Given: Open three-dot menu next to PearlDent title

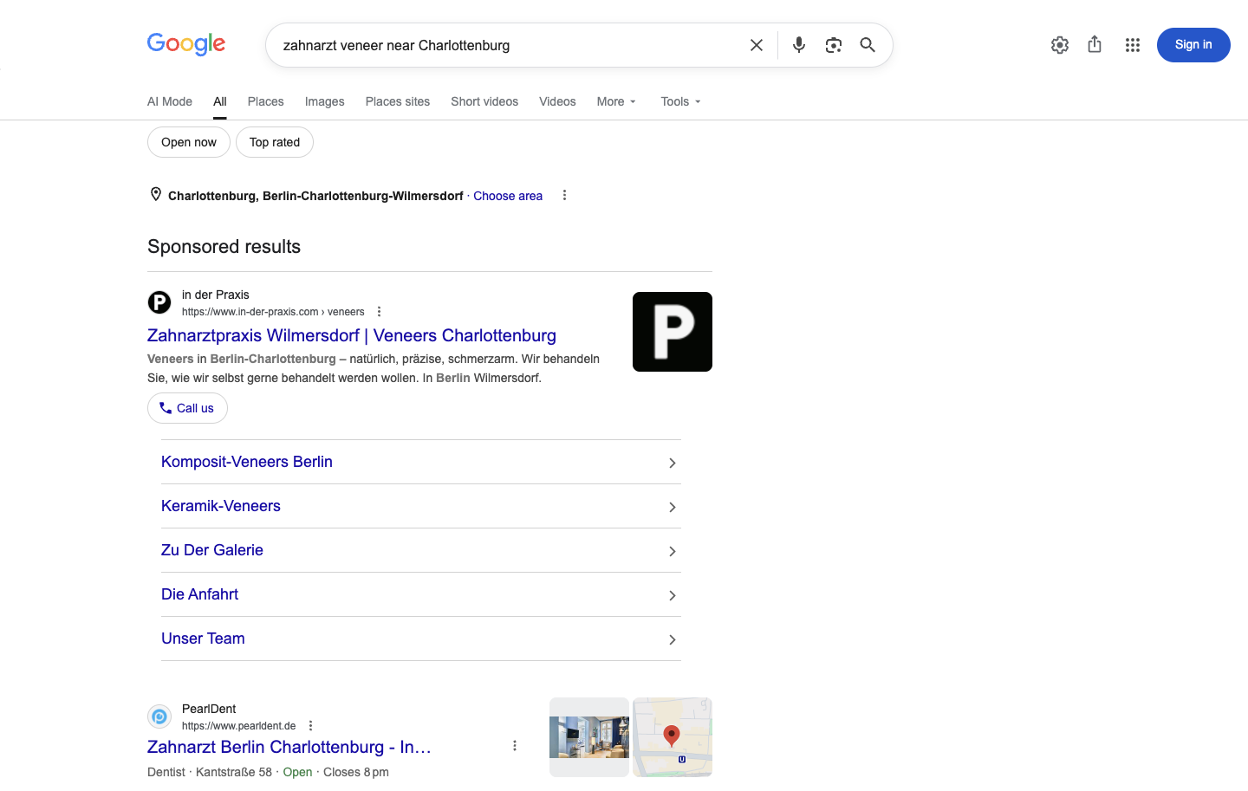Looking at the screenshot, I should tap(515, 746).
